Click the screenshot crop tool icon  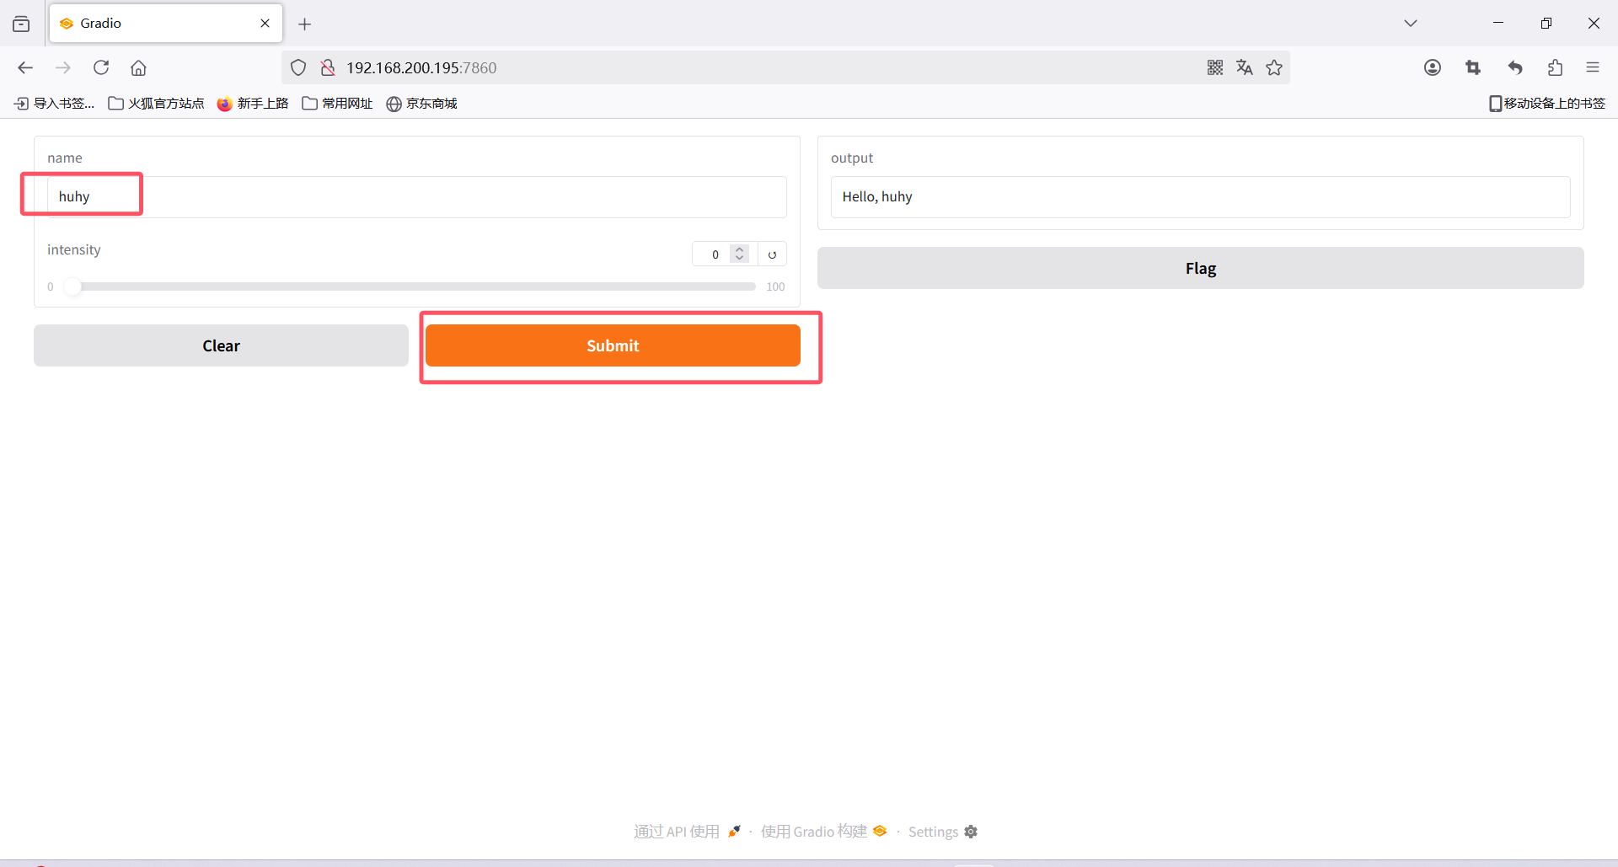(1473, 67)
